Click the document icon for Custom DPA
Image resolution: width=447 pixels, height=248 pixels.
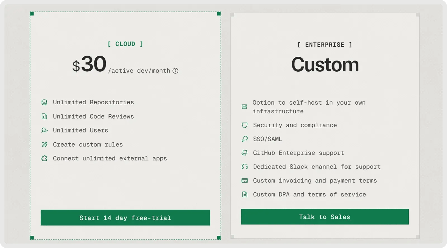[244, 194]
